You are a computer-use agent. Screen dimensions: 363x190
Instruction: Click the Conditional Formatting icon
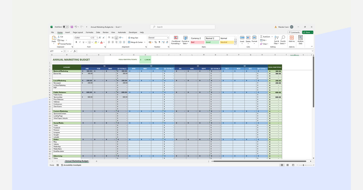(x=175, y=38)
